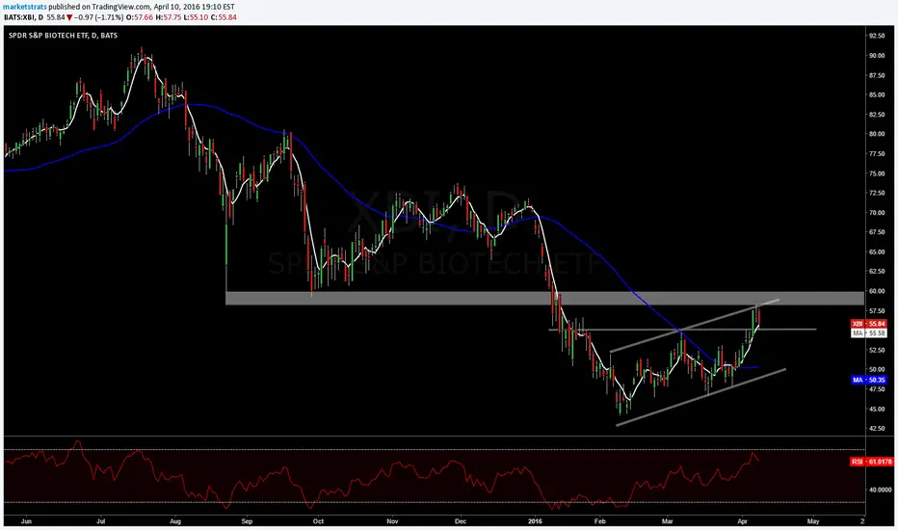This screenshot has height=530, width=898.
Task: Click the Feb label on time axis
Action: click(x=599, y=521)
